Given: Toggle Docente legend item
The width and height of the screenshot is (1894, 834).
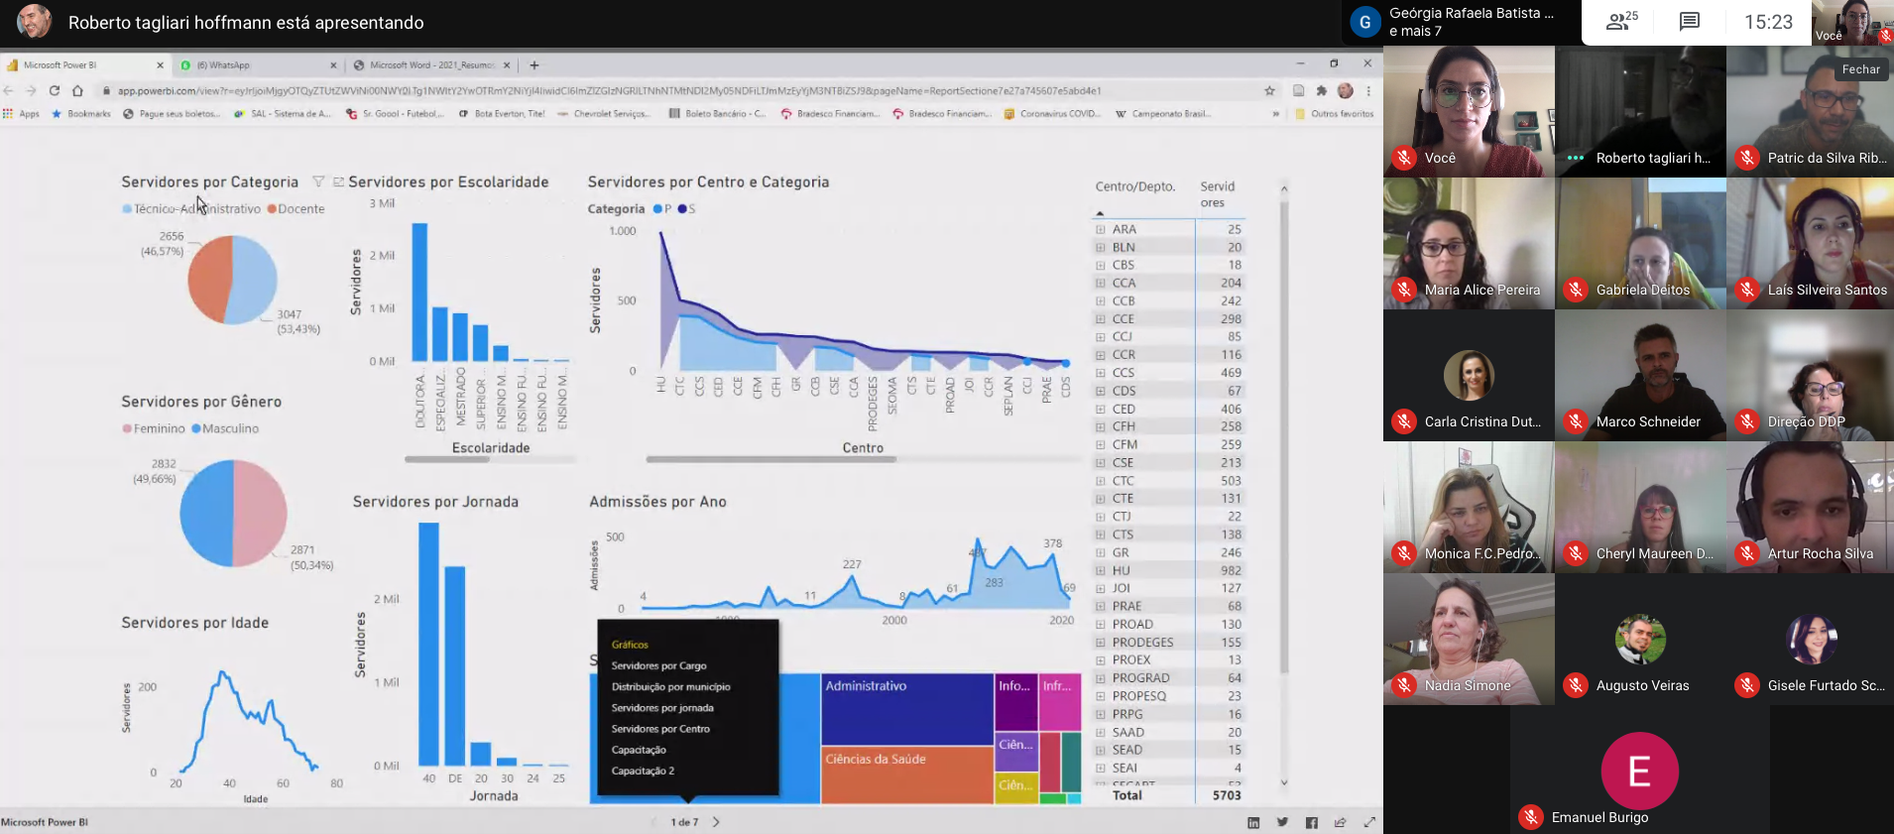Looking at the screenshot, I should click(x=296, y=209).
